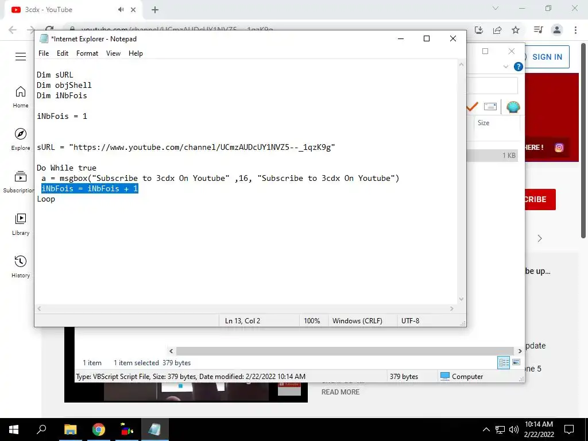Click the red Subscribe button on YouTube
588x441 pixels.
click(x=540, y=199)
